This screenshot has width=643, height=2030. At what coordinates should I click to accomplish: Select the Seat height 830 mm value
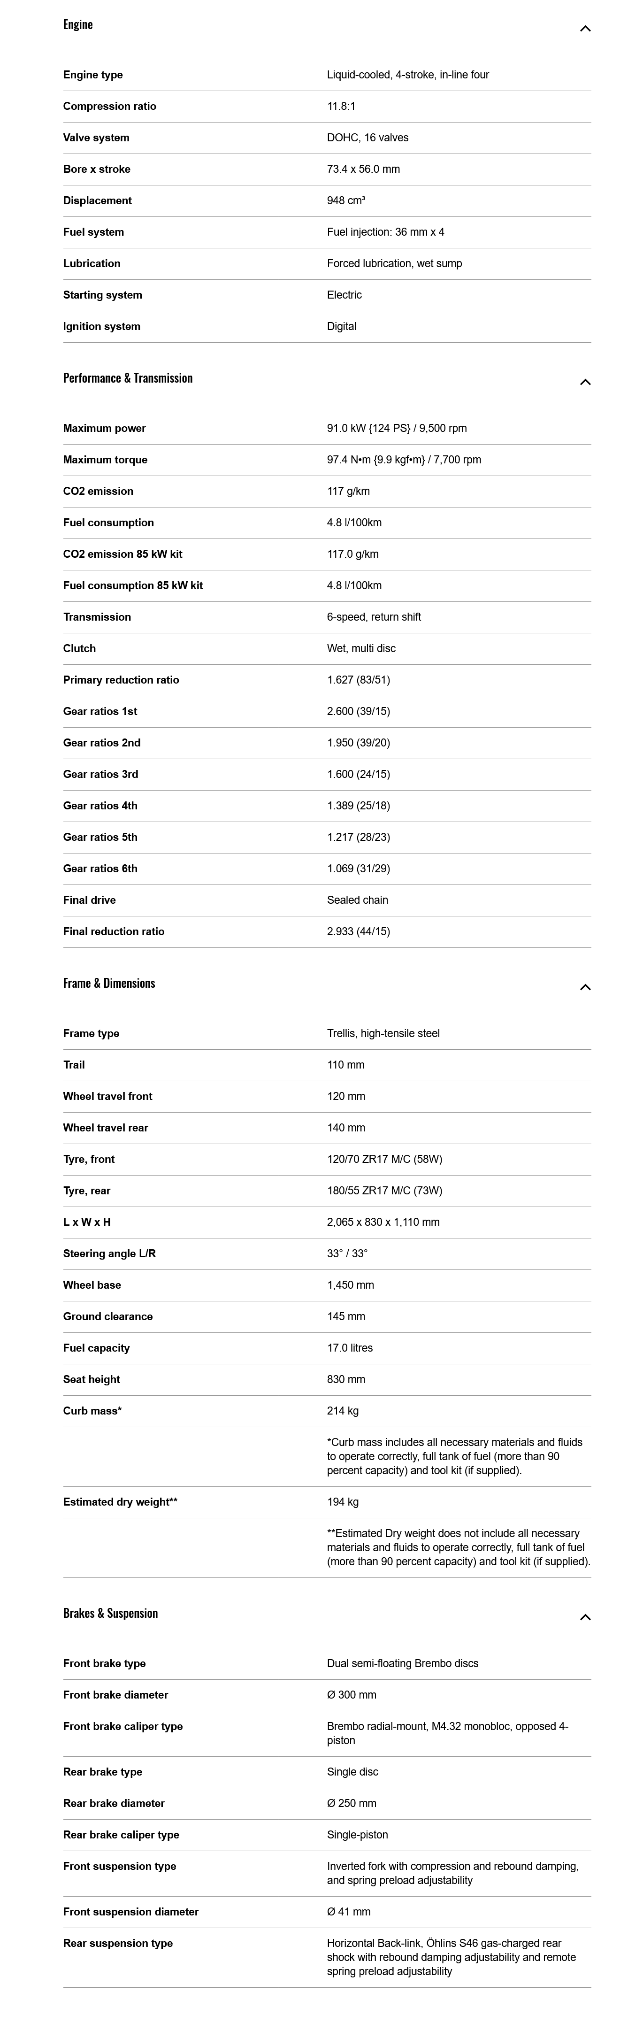(346, 1380)
